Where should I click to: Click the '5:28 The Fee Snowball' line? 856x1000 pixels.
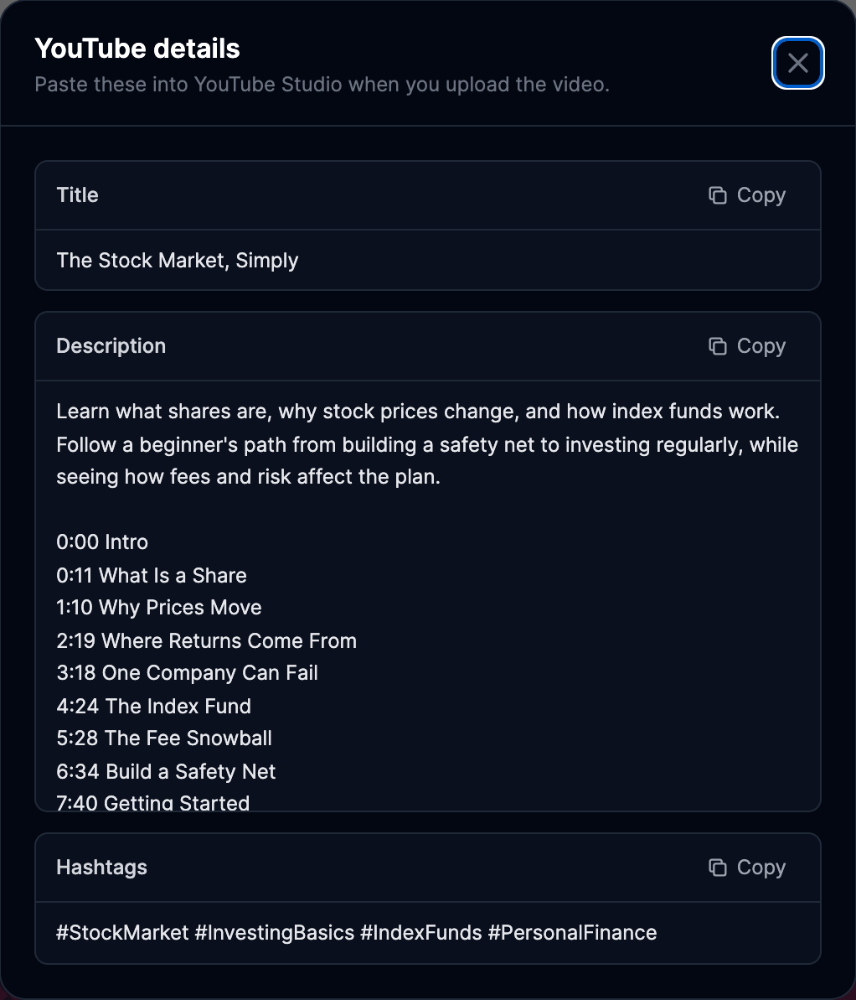point(164,738)
